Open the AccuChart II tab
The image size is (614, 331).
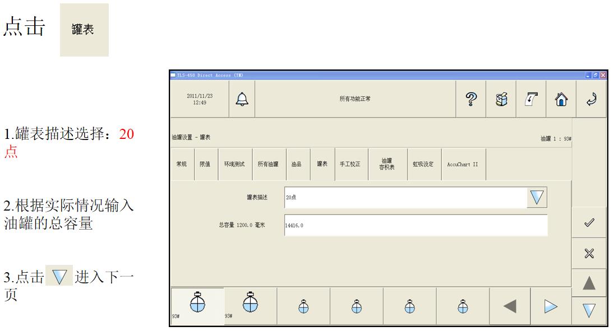pyautogui.click(x=463, y=164)
